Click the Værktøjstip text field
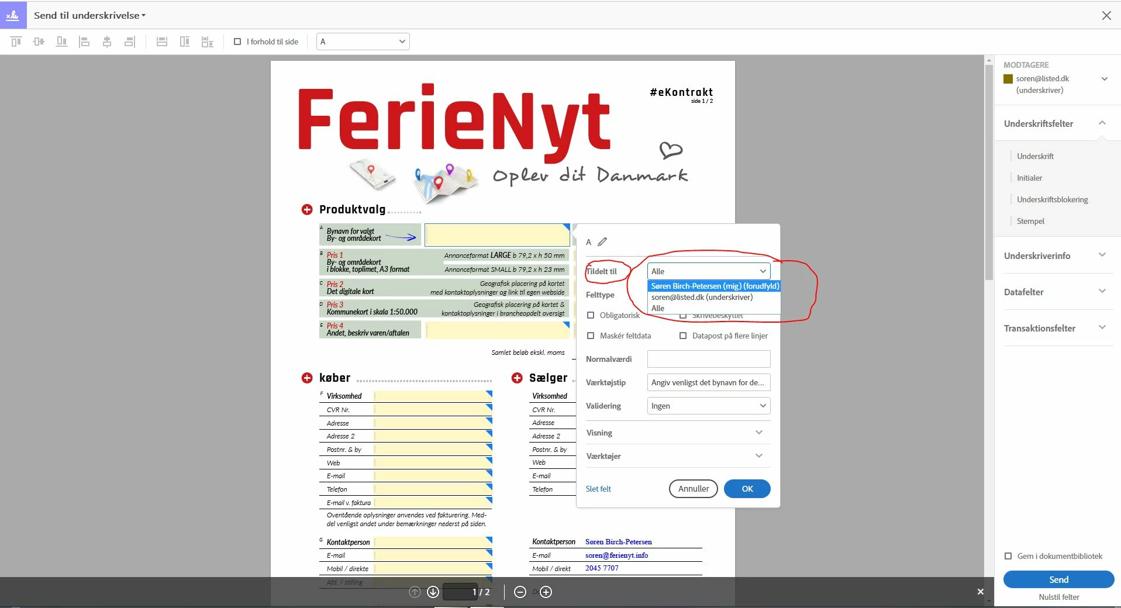Viewport: 1121px width, 608px height. 709,382
